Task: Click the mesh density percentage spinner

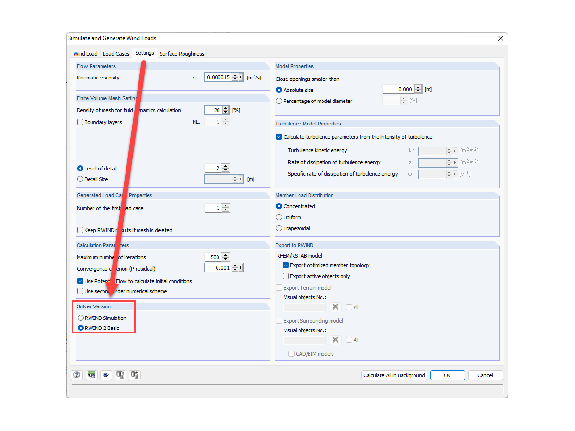Action: (226, 110)
